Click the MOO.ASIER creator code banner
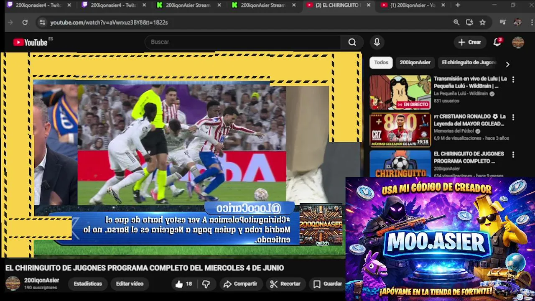This screenshot has height=301, width=535. click(440, 239)
